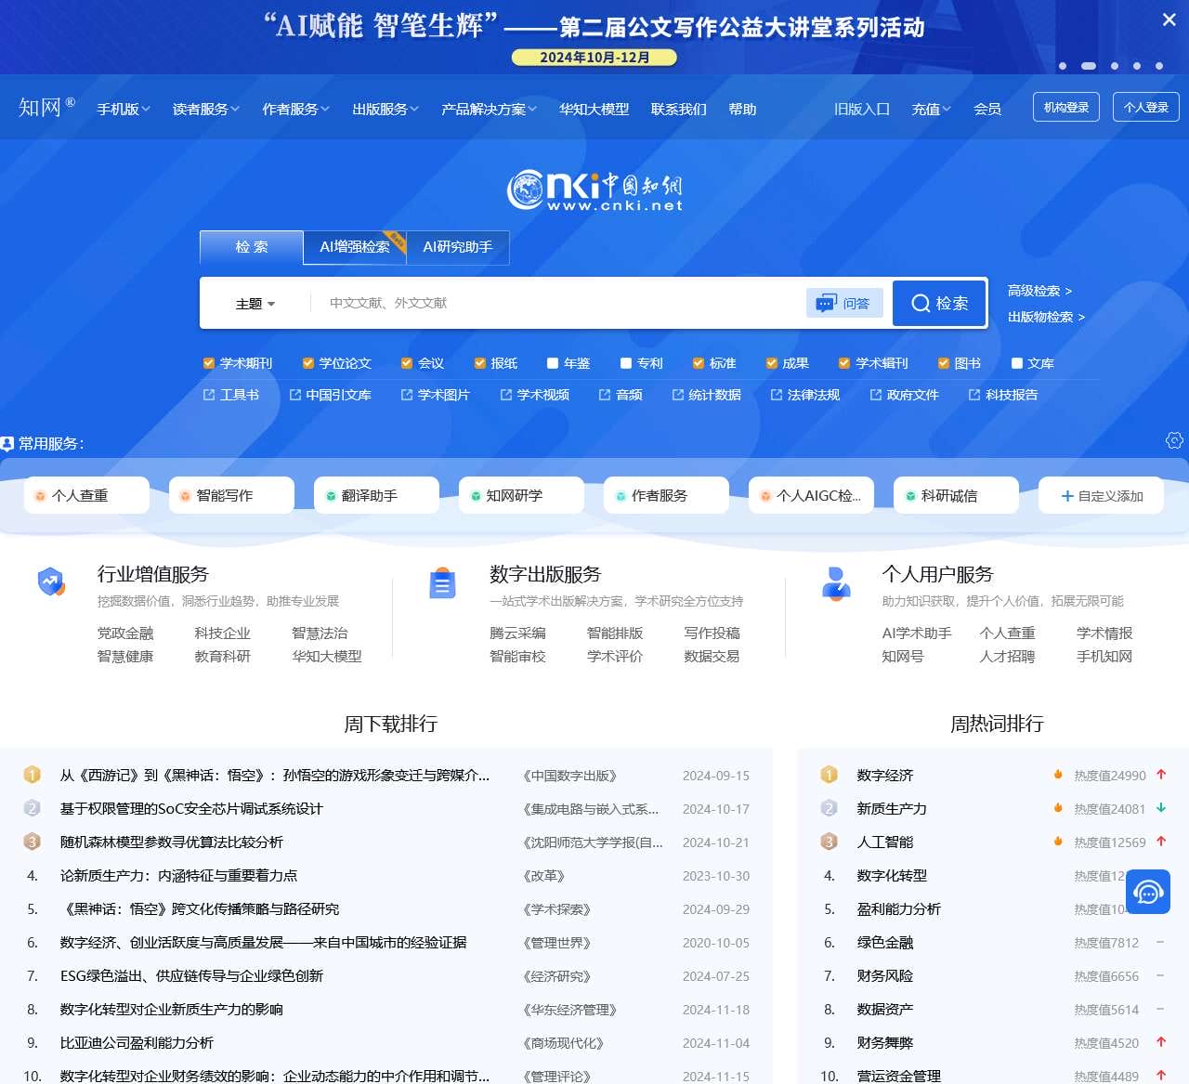1189x1084 pixels.
Task: Open 个人AIGC检测 service shortcut
Action: tap(811, 495)
